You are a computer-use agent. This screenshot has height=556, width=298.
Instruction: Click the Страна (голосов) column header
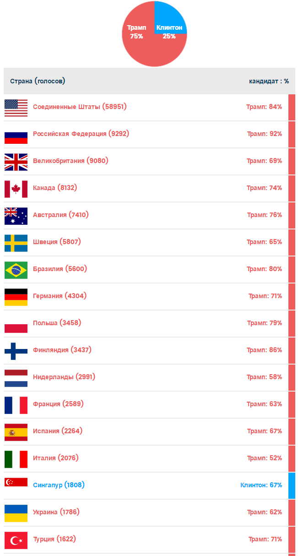pyautogui.click(x=38, y=81)
